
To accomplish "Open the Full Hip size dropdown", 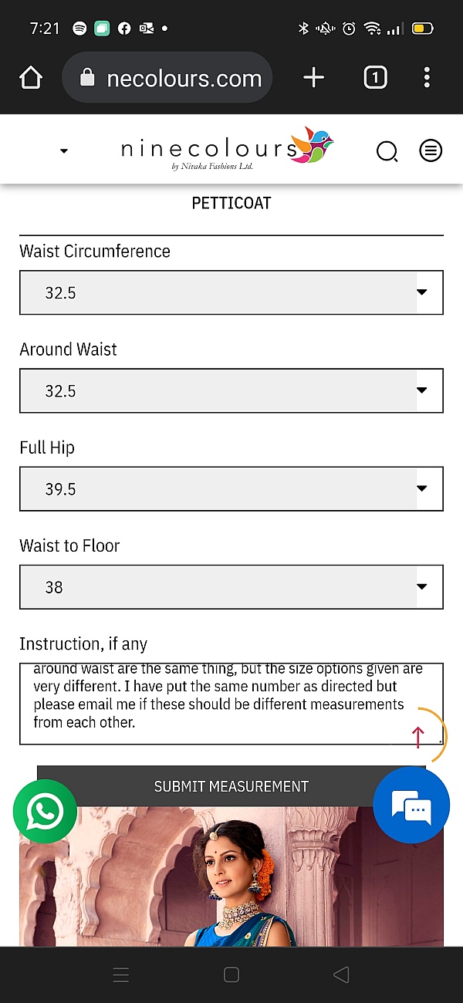I will coord(231,488).
